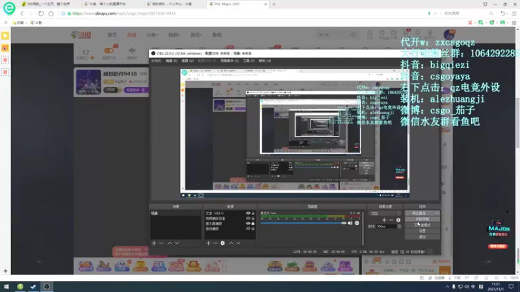520x292 pixels.
Task: Reload the browser page
Action: [x=41, y=14]
